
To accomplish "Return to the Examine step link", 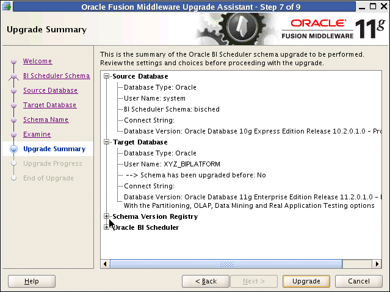I will (37, 135).
